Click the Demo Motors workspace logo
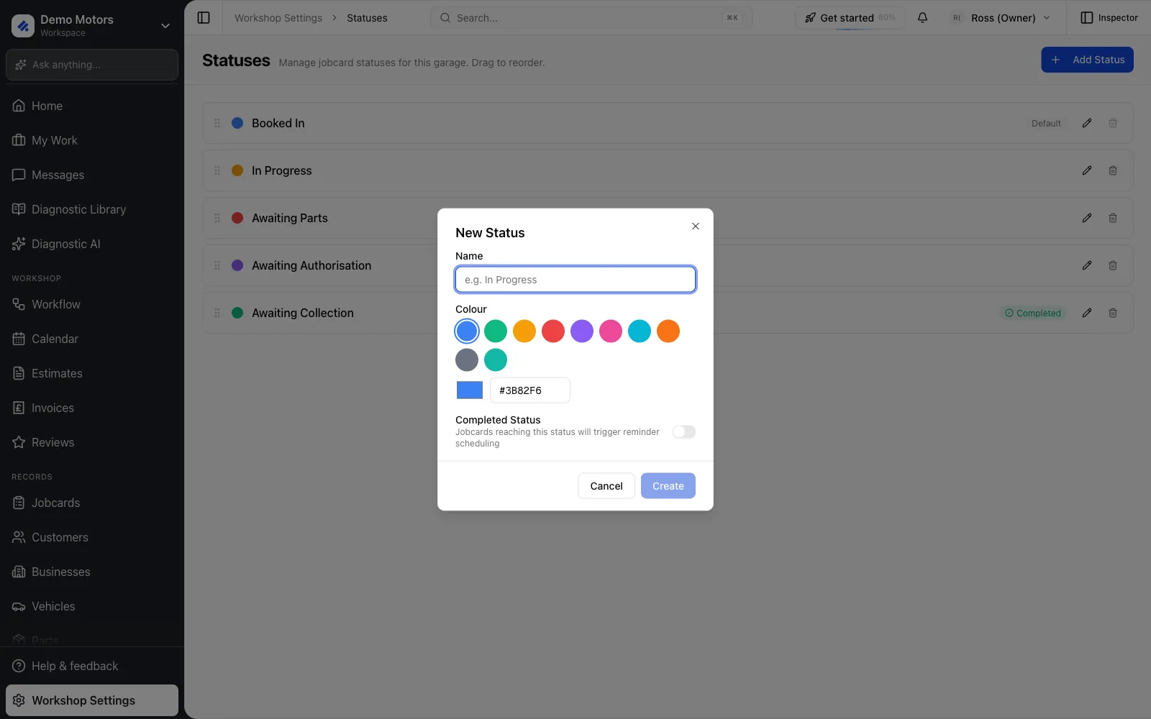 point(23,26)
